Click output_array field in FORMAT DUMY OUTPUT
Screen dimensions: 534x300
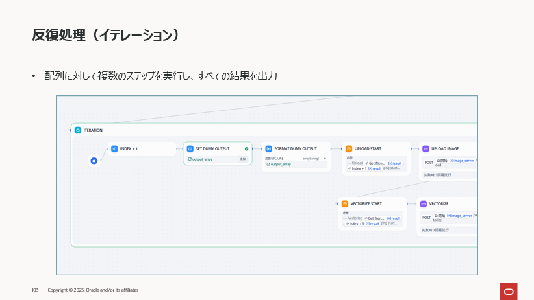[x=296, y=164]
